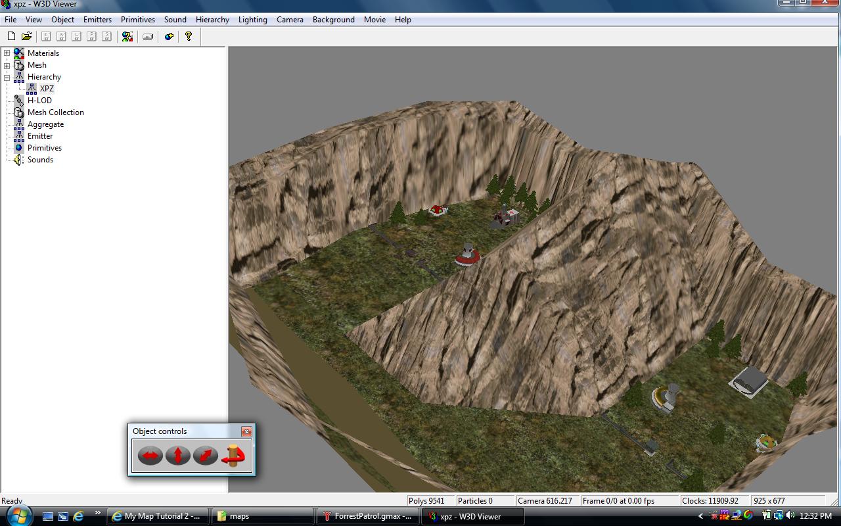Screen dimensions: 841x526
Task: Expand the Materials tree node
Action: pyautogui.click(x=7, y=53)
